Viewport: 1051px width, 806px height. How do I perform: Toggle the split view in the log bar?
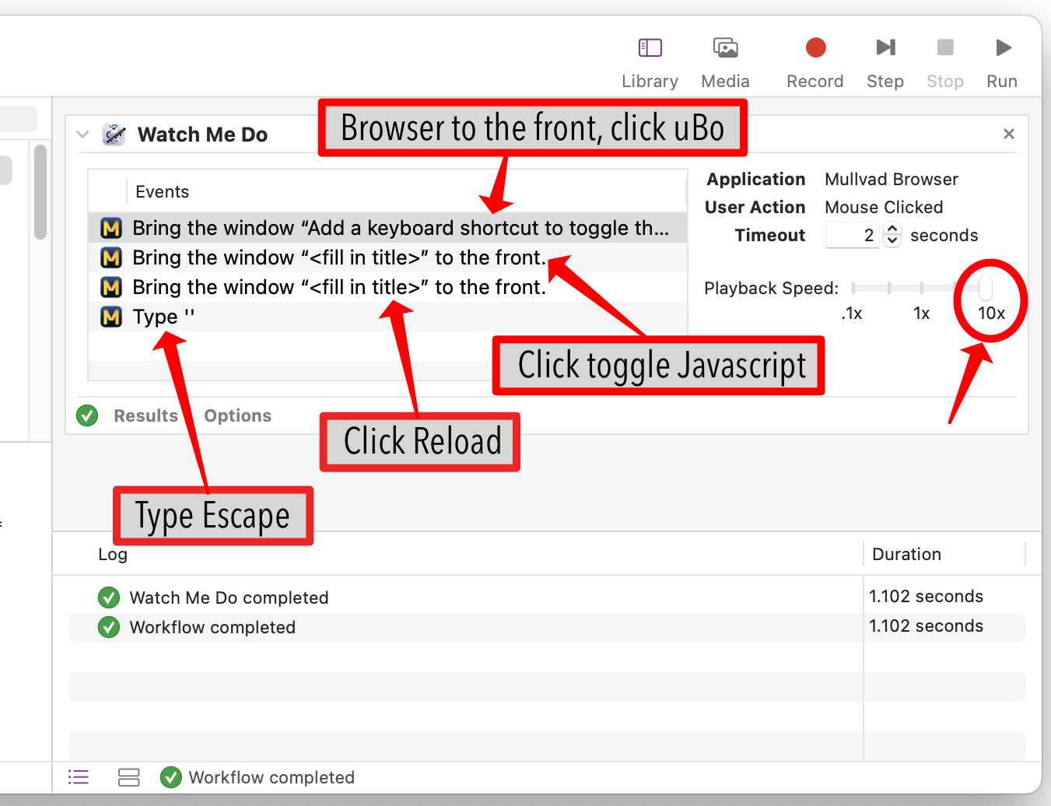tap(128, 777)
